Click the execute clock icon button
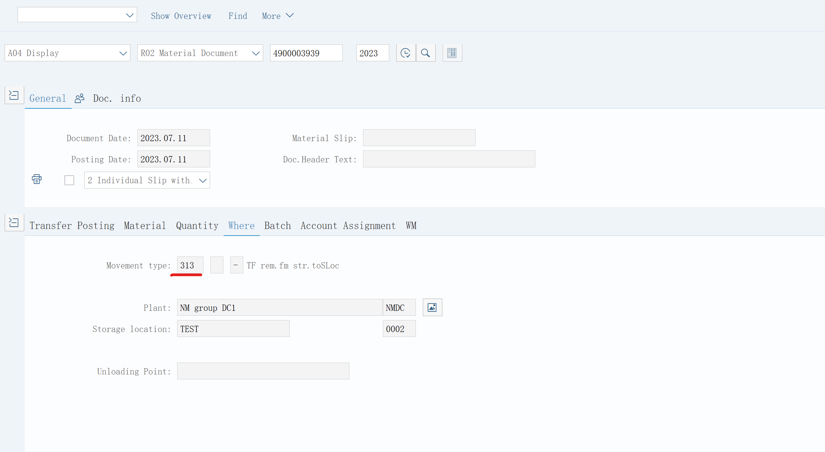This screenshot has width=825, height=452. tap(406, 53)
